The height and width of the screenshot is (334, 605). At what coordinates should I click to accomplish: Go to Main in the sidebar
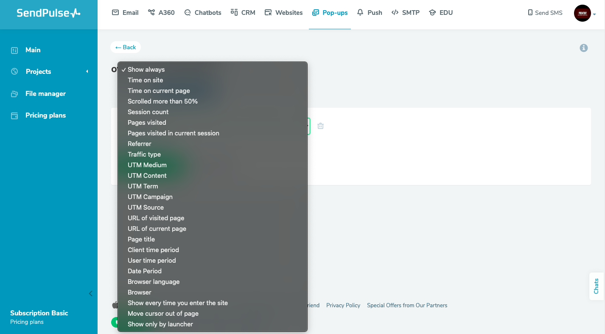point(33,50)
